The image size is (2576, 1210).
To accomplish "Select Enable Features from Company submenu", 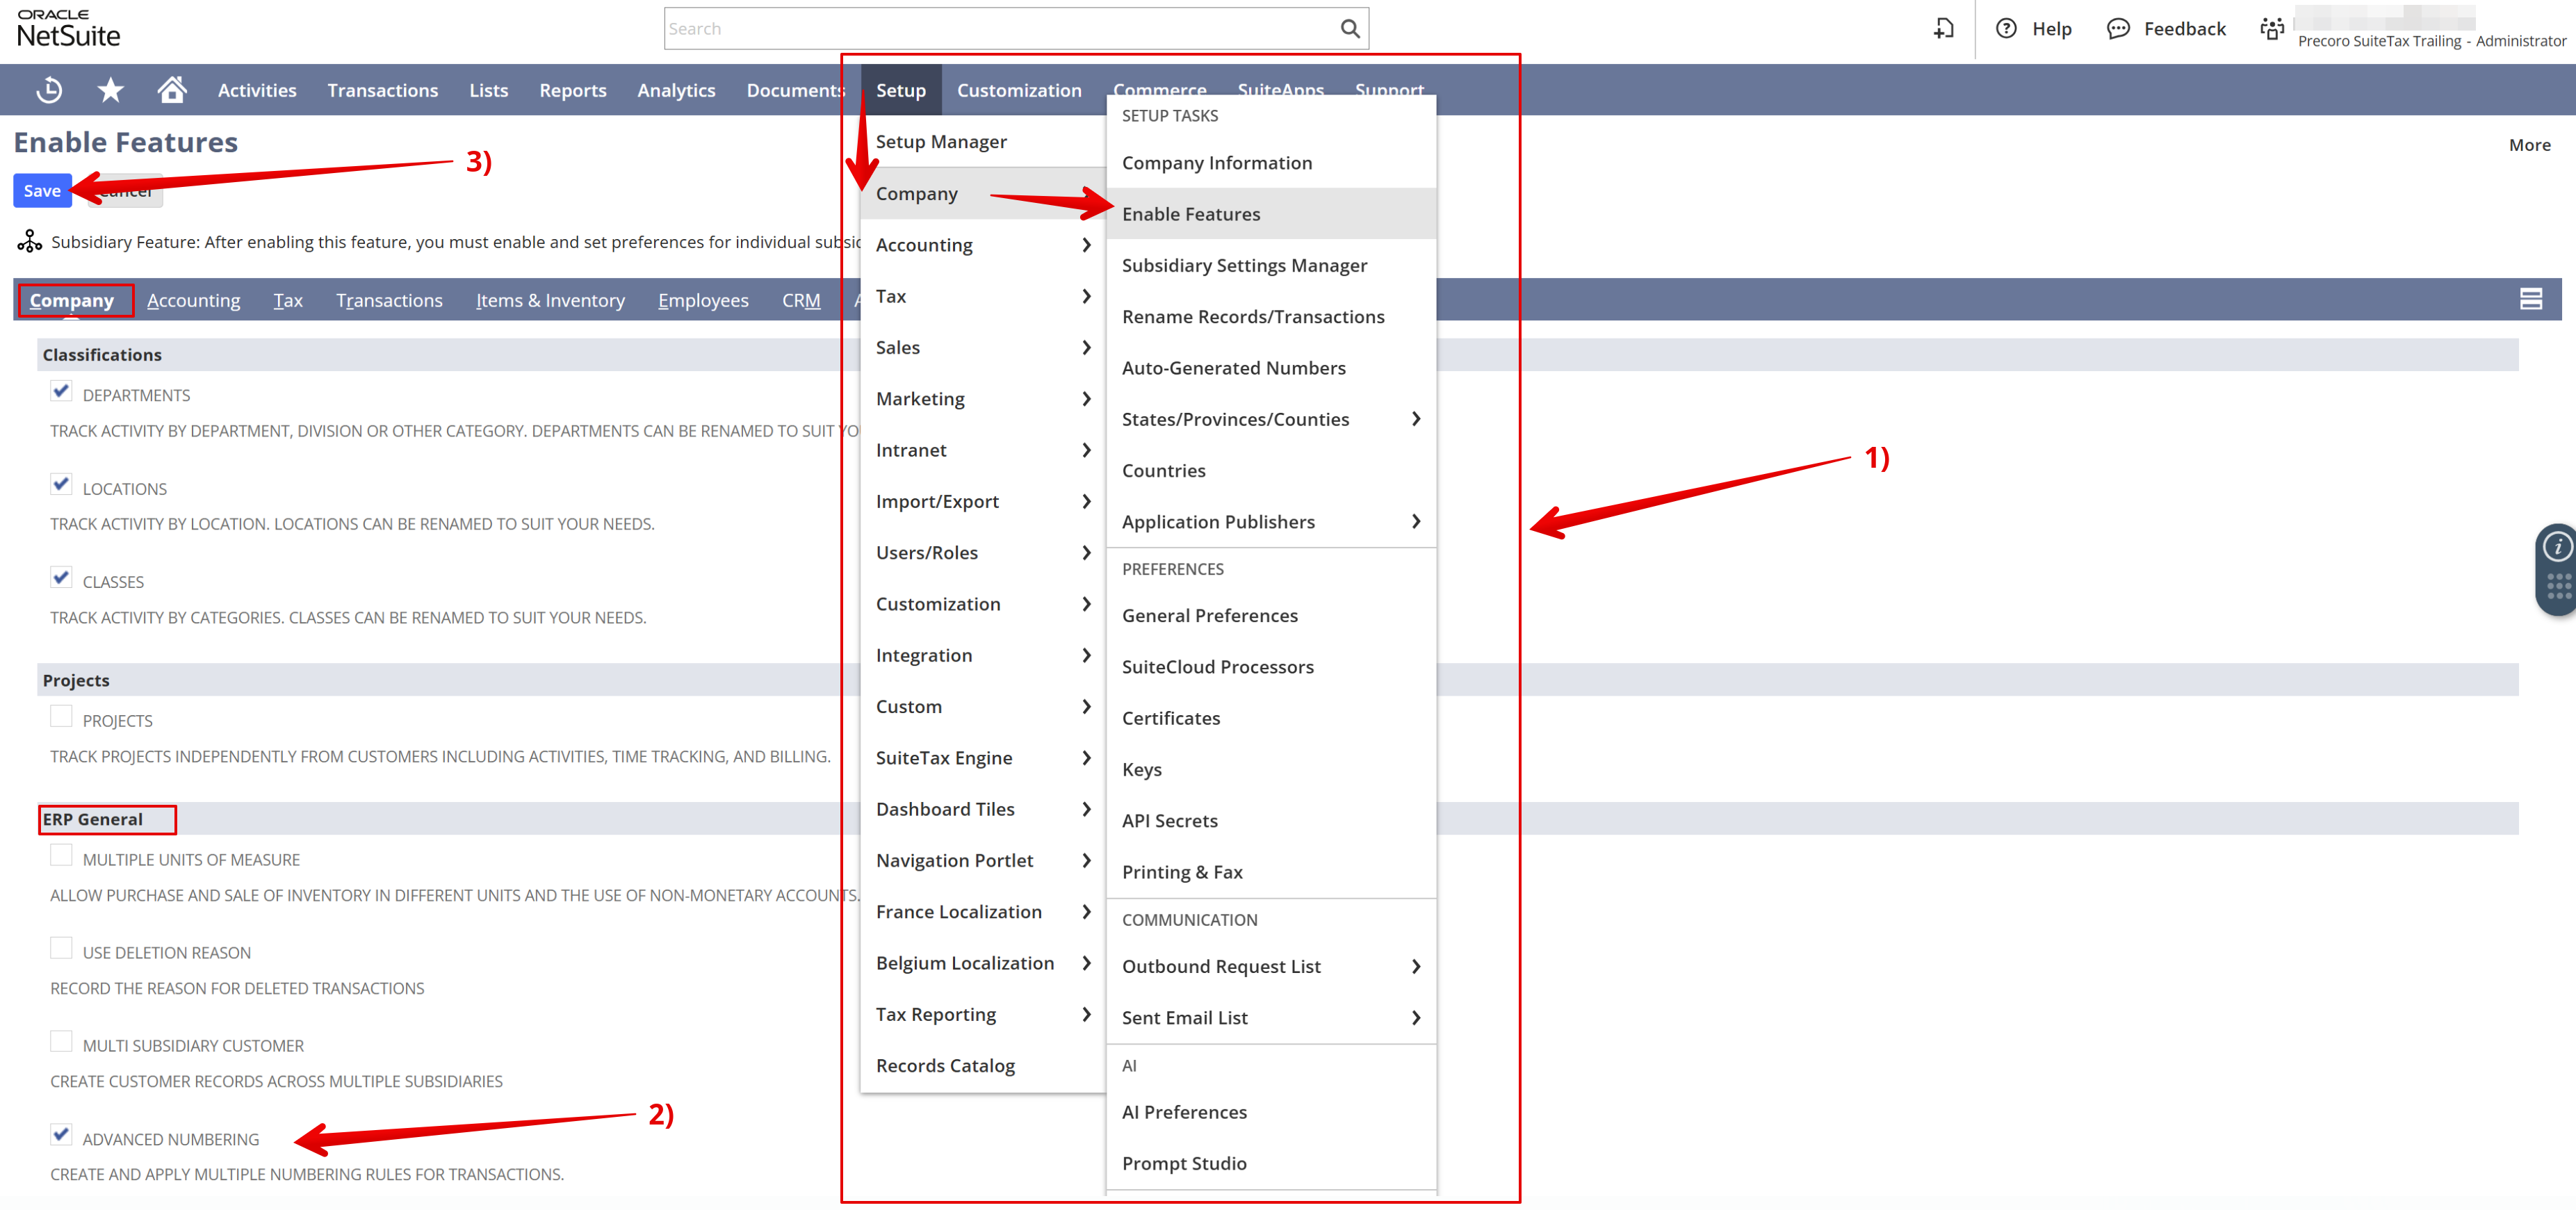I will coord(1271,214).
